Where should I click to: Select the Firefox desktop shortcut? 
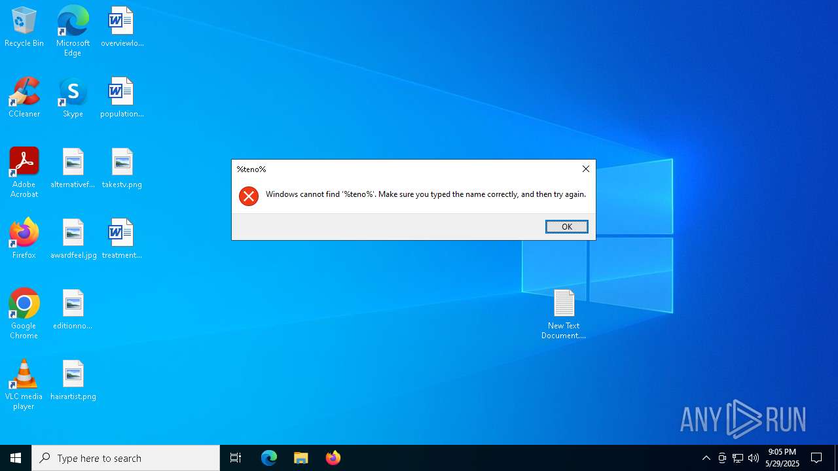tap(24, 239)
